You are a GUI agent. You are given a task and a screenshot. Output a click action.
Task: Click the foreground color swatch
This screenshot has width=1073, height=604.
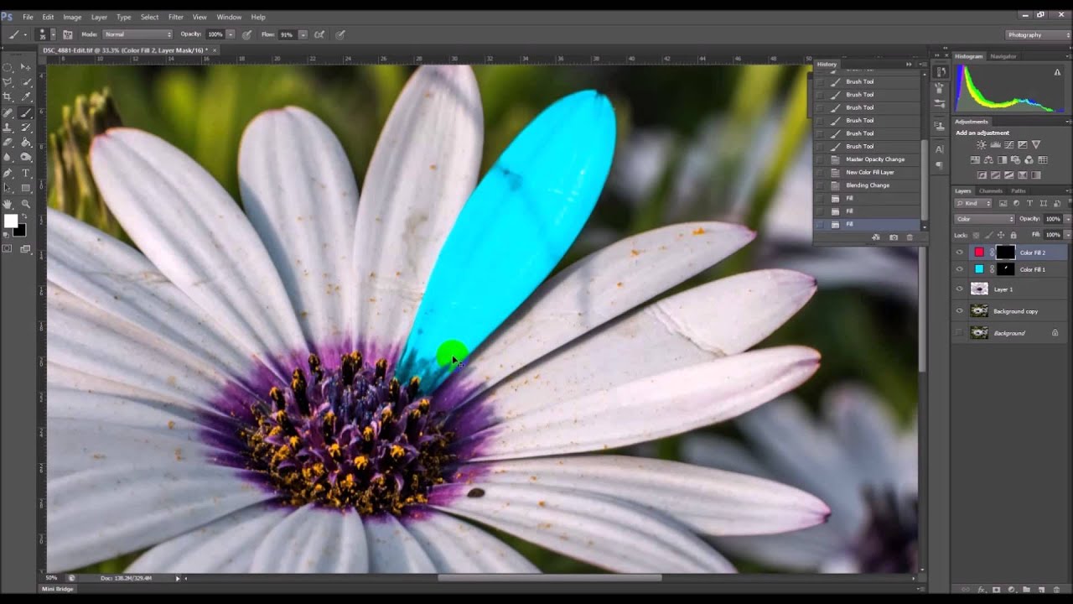11,221
